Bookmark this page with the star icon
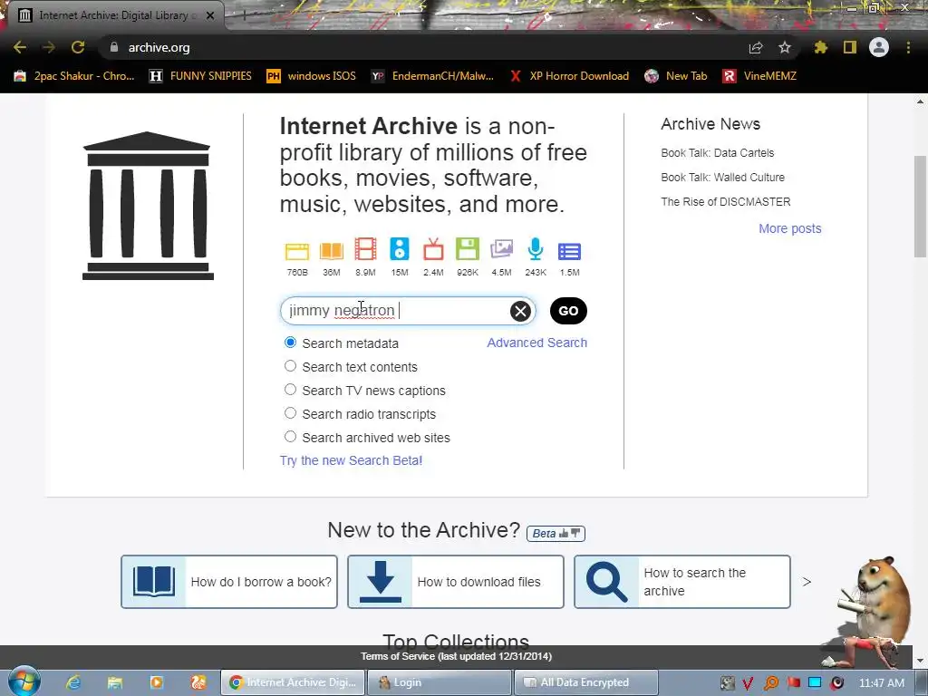 click(785, 47)
